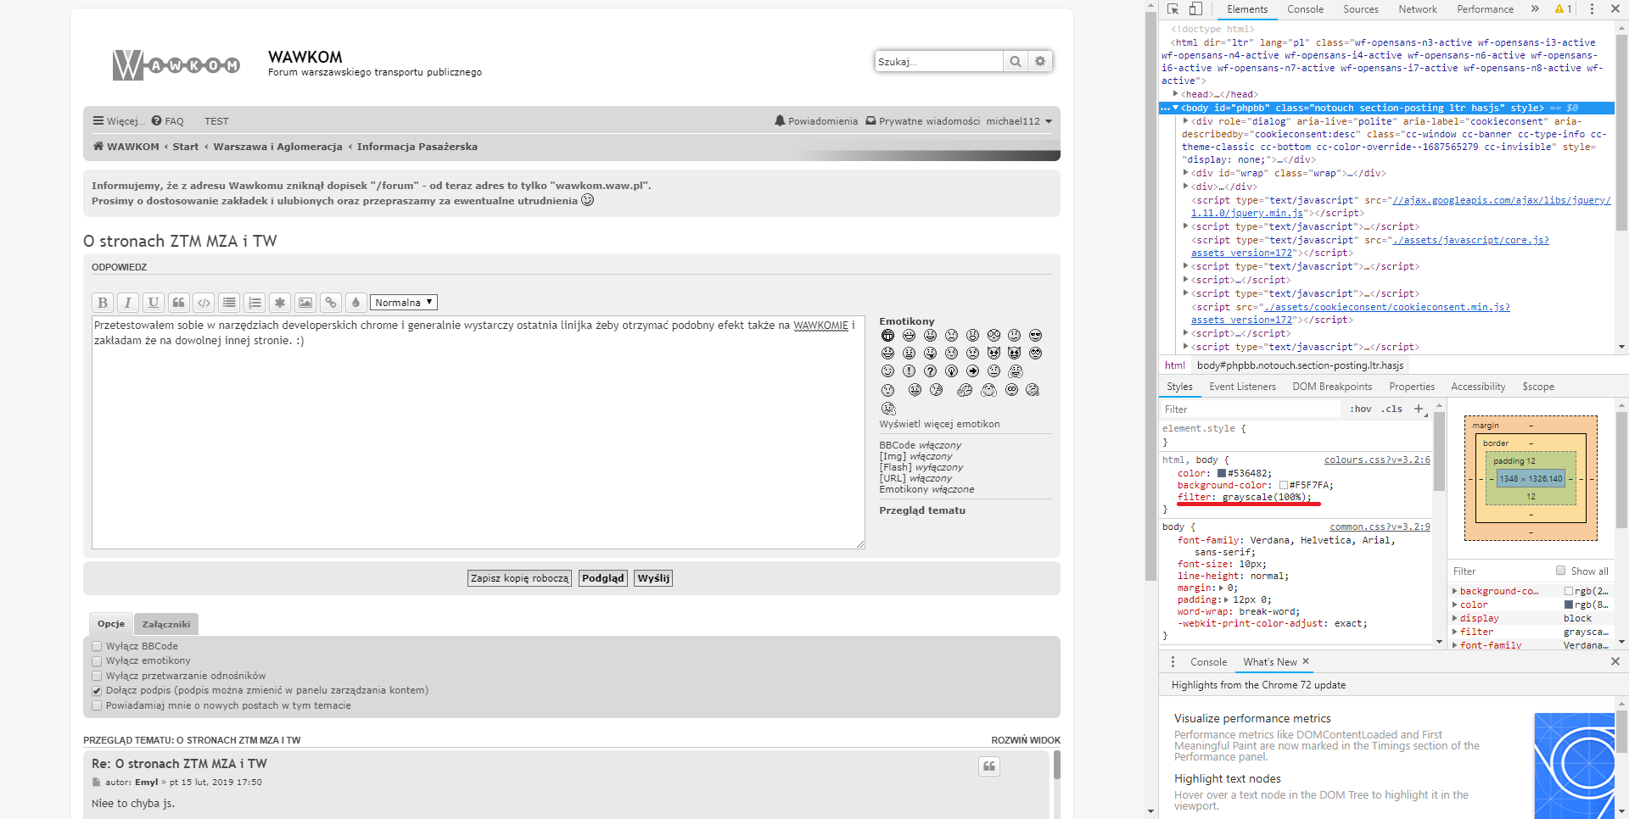The height and width of the screenshot is (819, 1629).
Task: Insert an image using the picture icon
Action: tap(305, 303)
